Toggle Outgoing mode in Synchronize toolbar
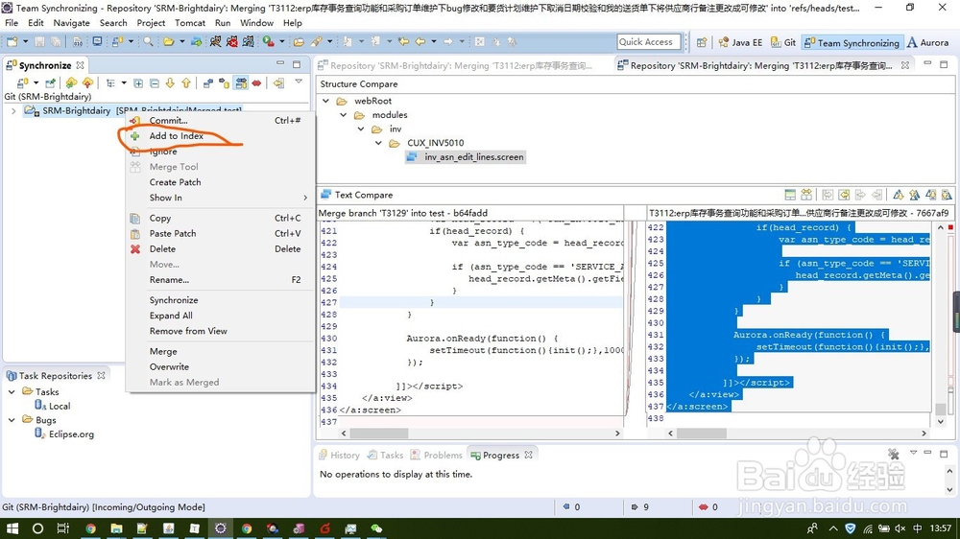This screenshot has height=539, width=960. click(x=225, y=82)
